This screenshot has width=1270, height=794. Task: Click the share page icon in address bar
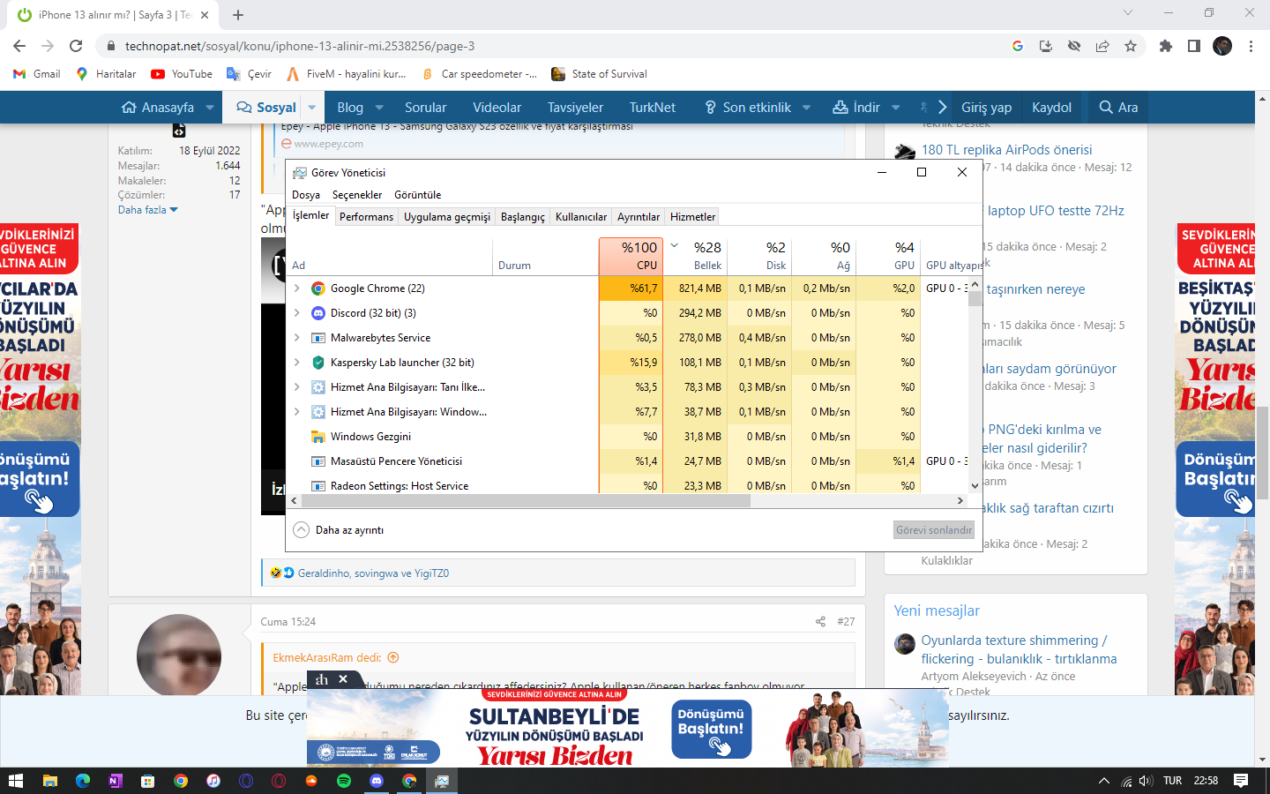point(1102,46)
